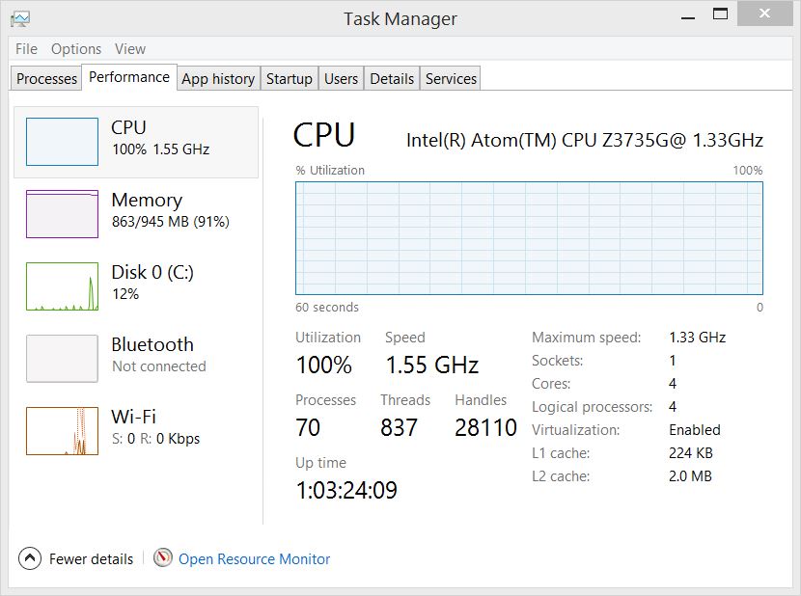The width and height of the screenshot is (801, 596).
Task: Open the Options menu
Action: point(76,49)
